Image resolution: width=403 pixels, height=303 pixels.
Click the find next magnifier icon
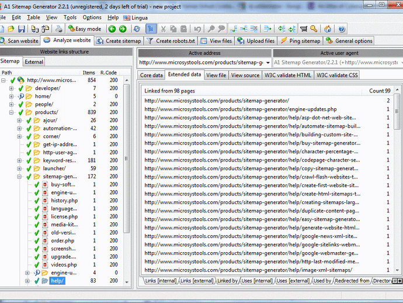click(x=221, y=29)
